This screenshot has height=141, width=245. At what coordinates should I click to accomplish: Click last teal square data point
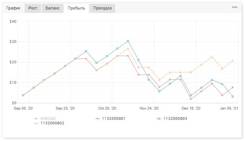(233, 97)
